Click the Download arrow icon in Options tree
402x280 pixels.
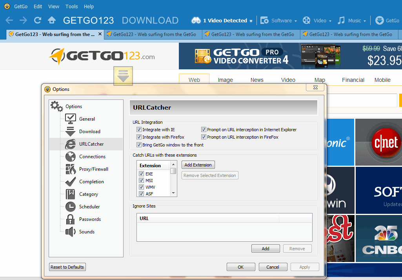[x=71, y=132]
